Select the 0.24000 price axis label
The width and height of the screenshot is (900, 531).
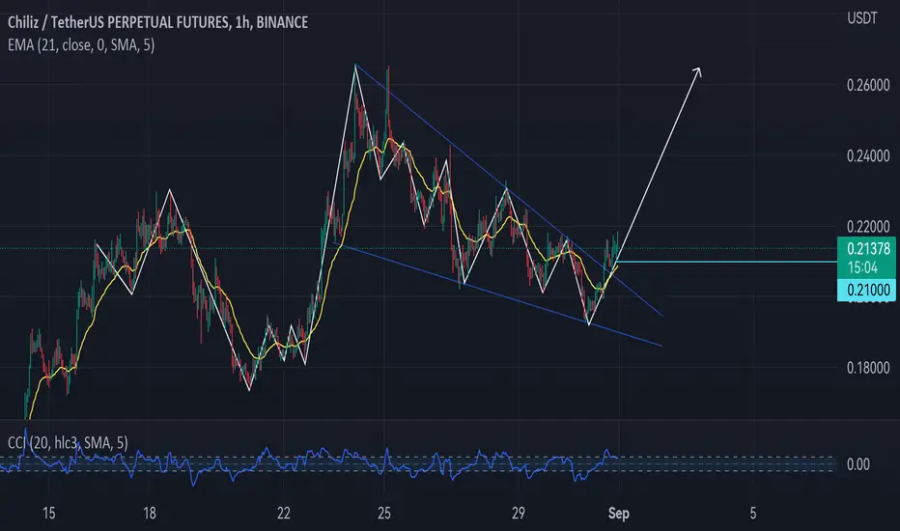point(868,156)
